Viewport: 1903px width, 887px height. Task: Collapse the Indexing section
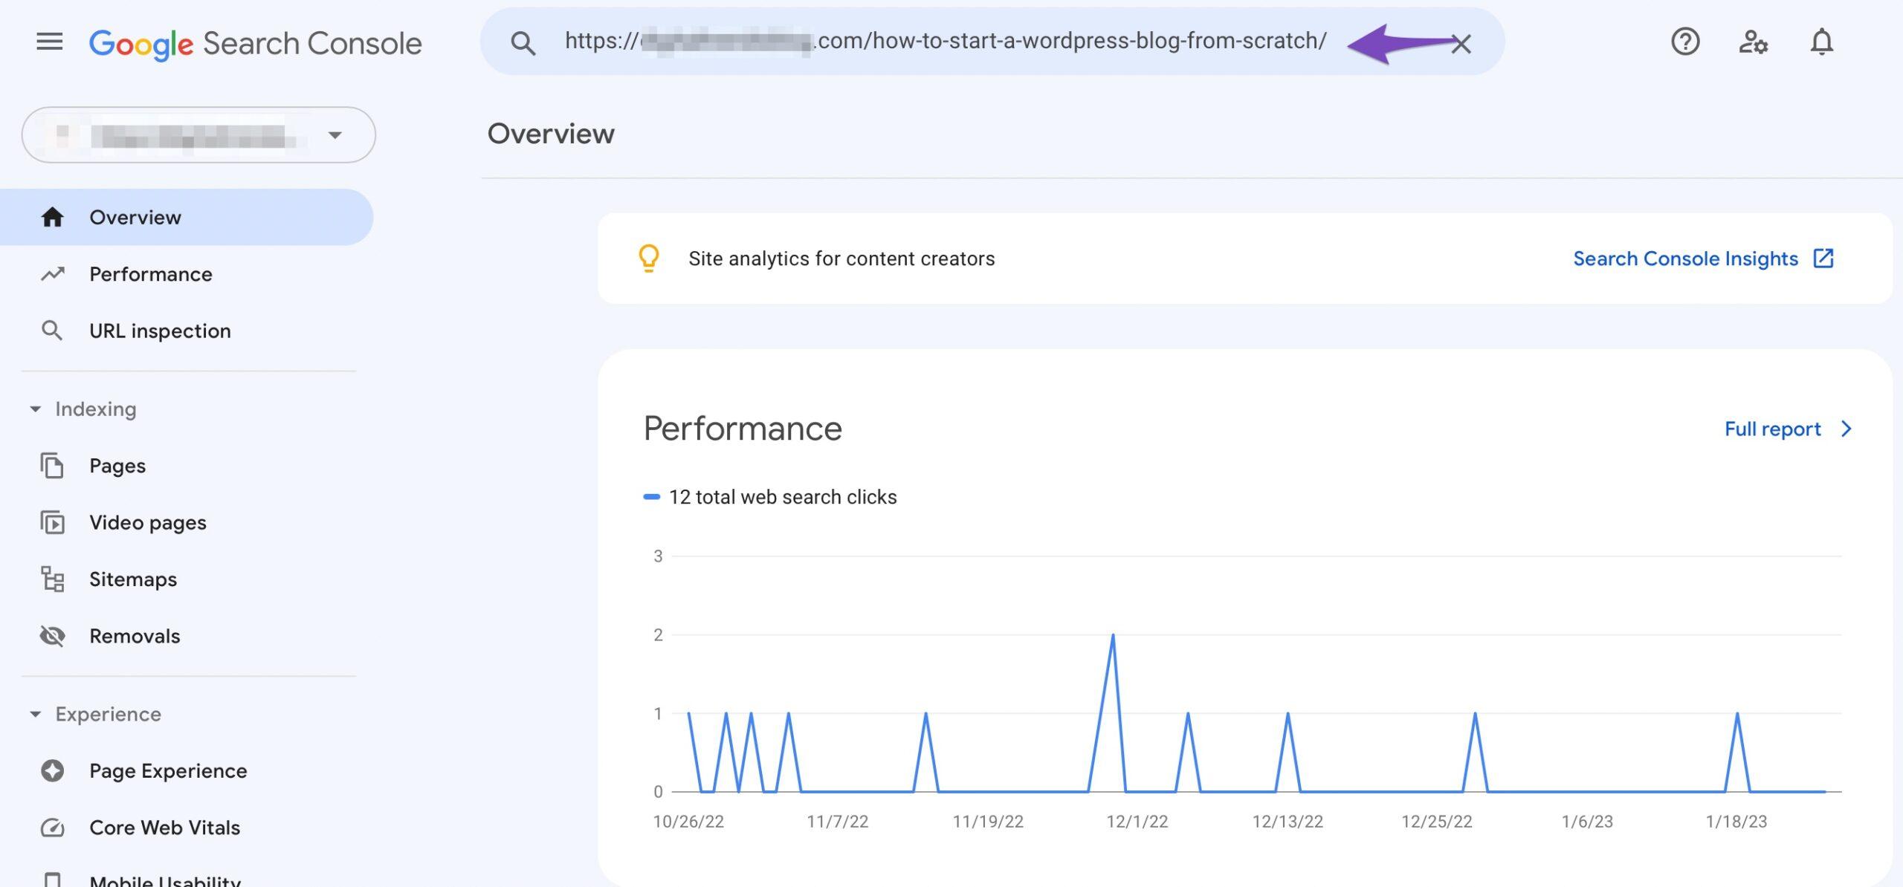point(83,409)
